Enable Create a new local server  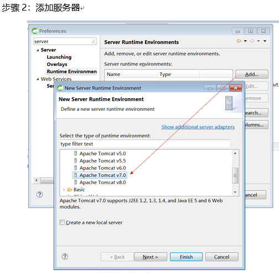point(62,223)
